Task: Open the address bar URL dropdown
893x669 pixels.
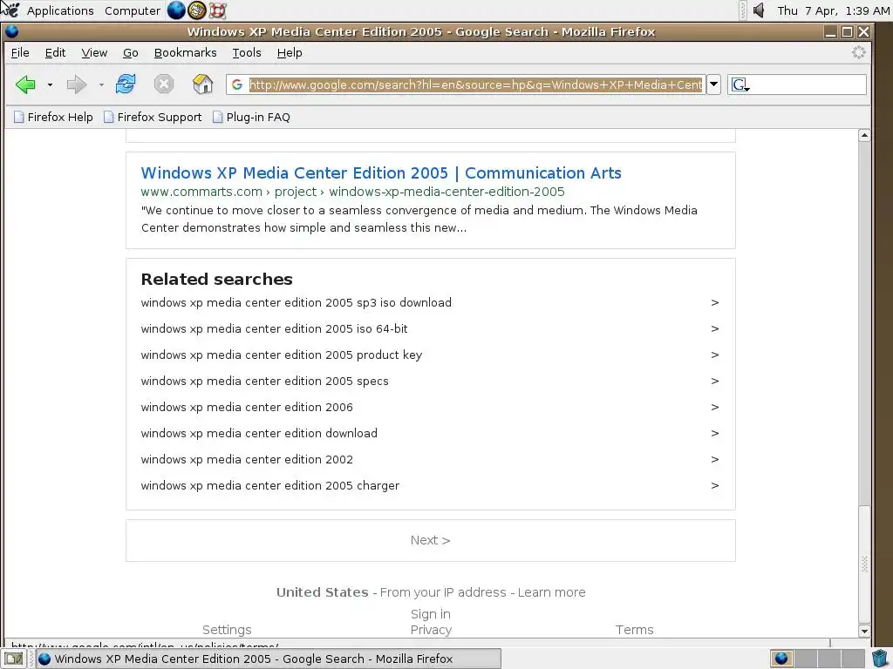Action: tap(713, 84)
